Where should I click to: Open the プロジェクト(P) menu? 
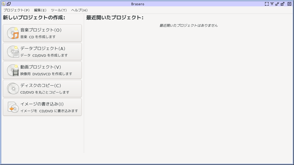[x=17, y=10]
